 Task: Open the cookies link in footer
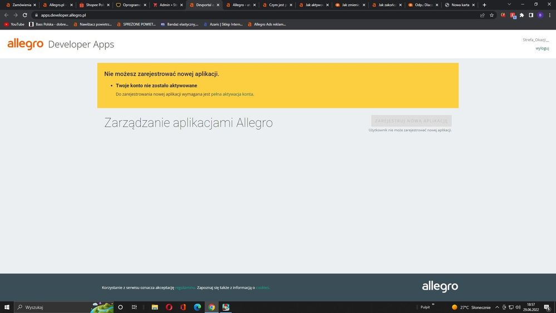pos(262,287)
